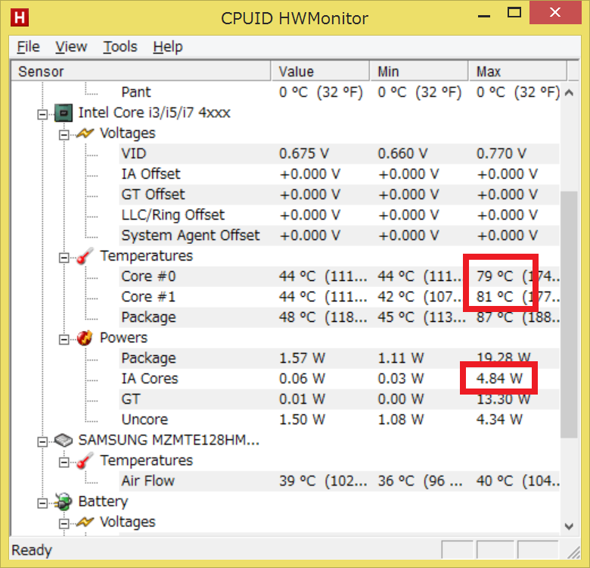Click Core #1 max temperature 81 °C
This screenshot has height=568, width=590.
pyautogui.click(x=495, y=296)
